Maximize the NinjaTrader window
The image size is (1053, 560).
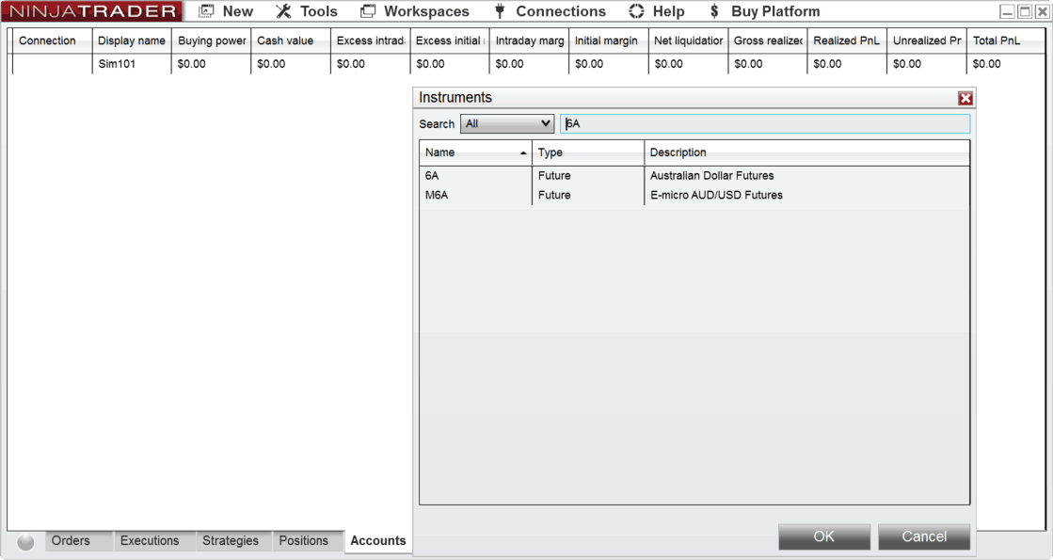(x=1025, y=12)
